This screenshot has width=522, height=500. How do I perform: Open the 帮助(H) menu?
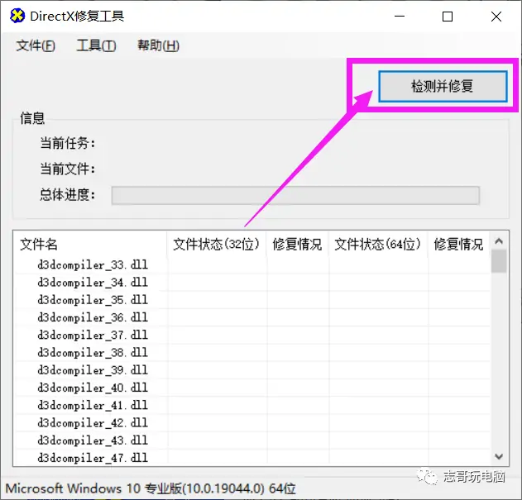(158, 46)
